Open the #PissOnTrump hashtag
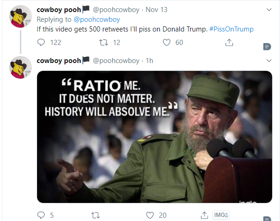The height and width of the screenshot is (221, 280). click(x=231, y=29)
